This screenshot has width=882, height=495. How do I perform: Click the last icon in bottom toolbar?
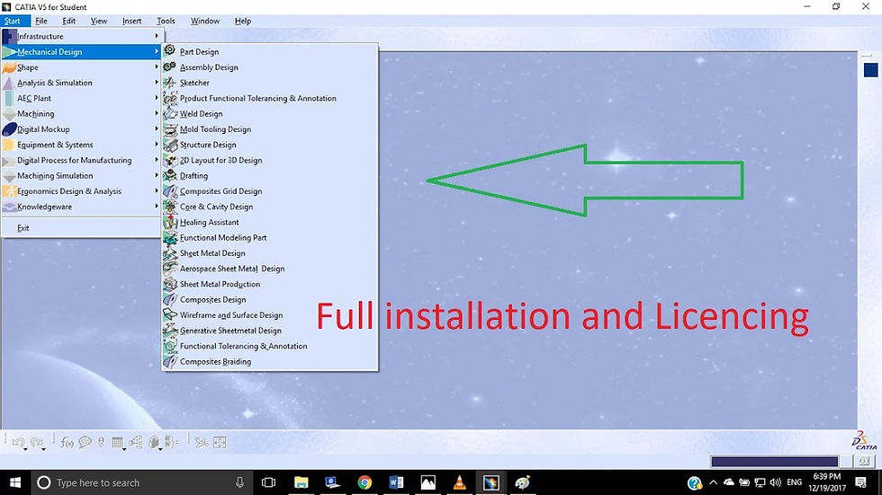[x=220, y=442]
